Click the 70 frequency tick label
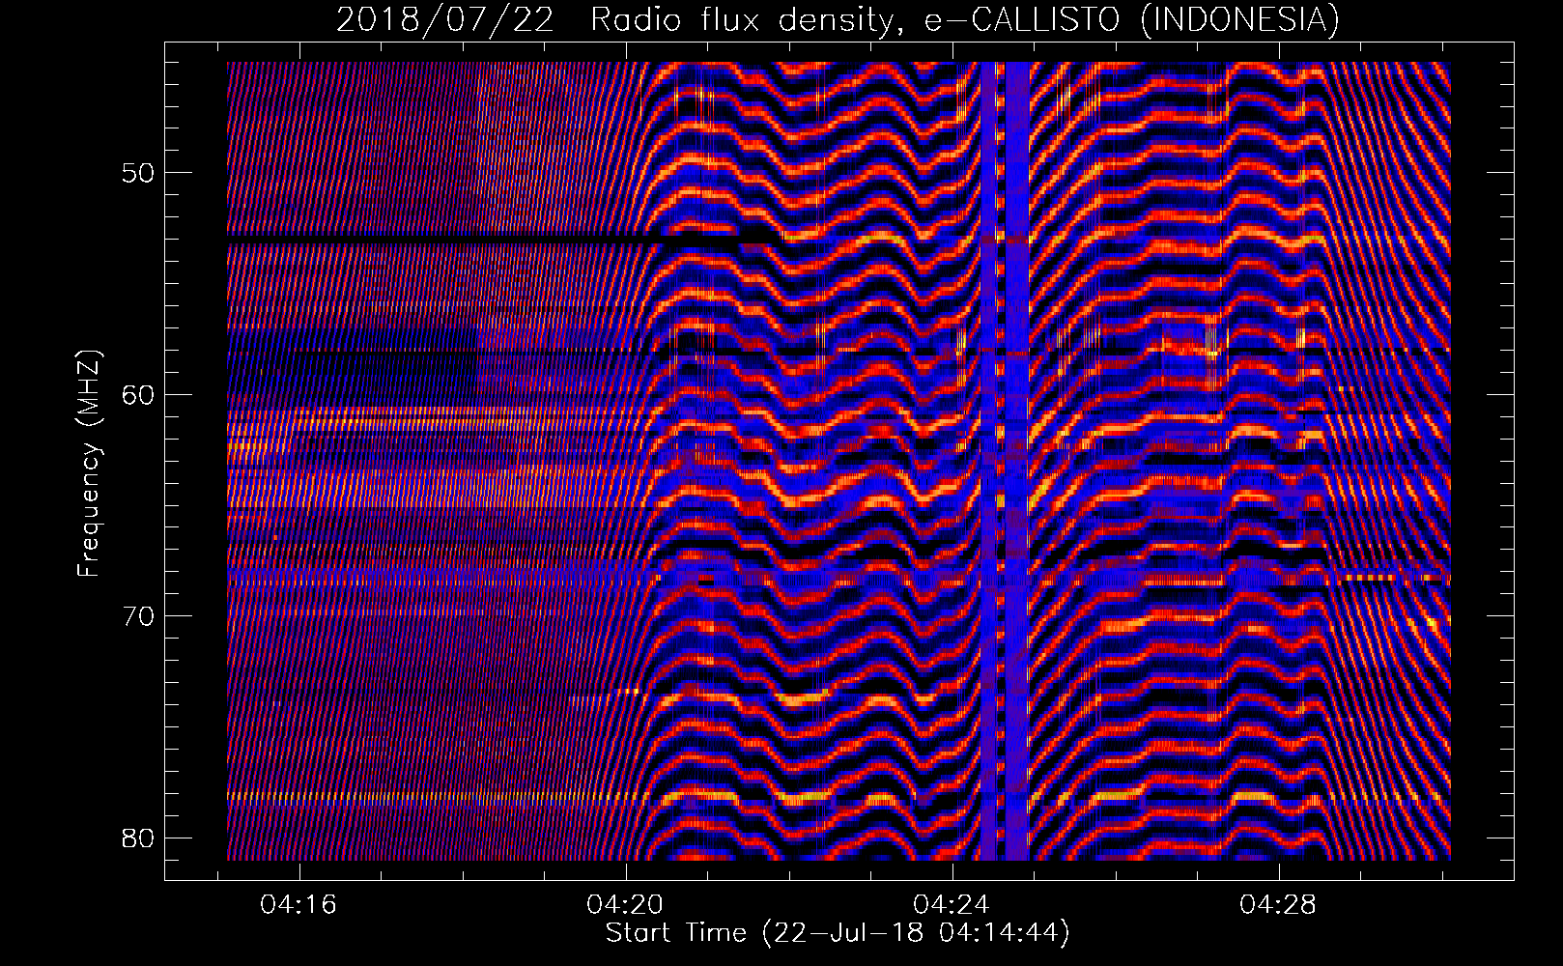Image resolution: width=1563 pixels, height=966 pixels. coord(137,615)
